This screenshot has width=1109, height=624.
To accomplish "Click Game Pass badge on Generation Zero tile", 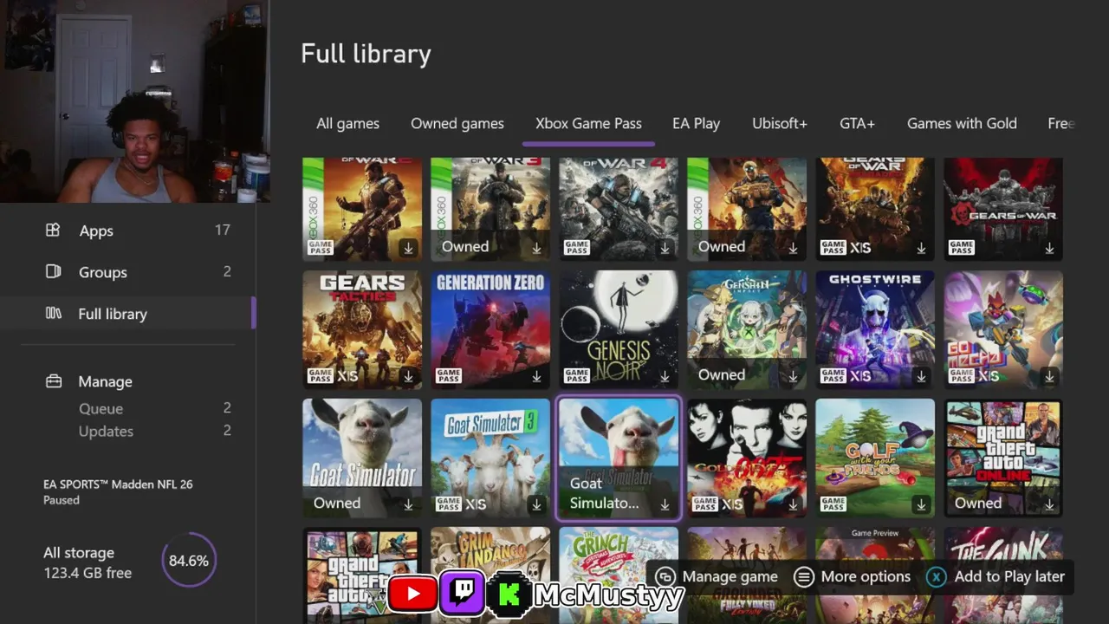I will (449, 376).
